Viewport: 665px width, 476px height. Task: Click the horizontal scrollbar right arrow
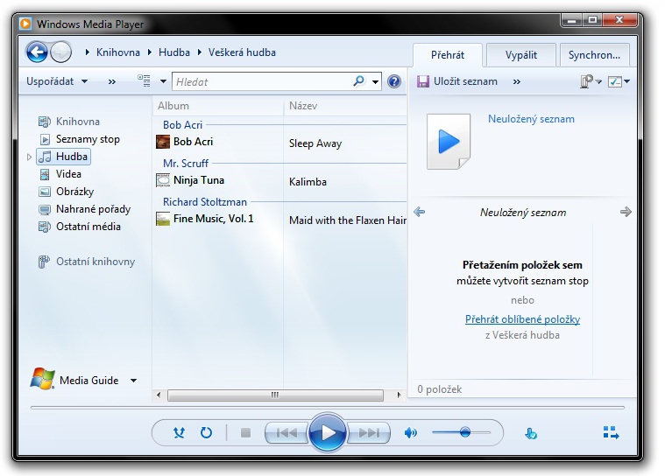(x=399, y=395)
